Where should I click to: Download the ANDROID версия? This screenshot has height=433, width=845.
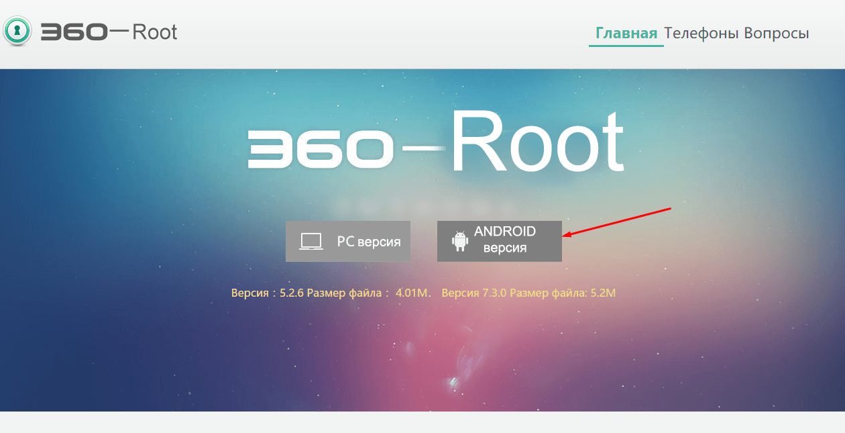pyautogui.click(x=500, y=241)
